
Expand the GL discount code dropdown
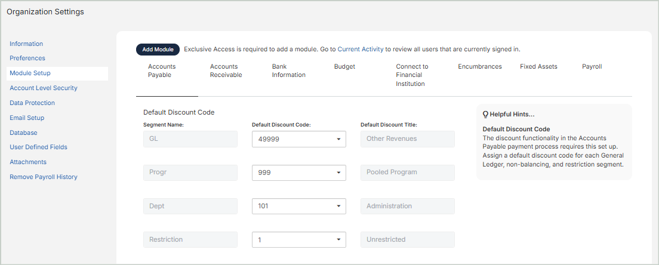pyautogui.click(x=299, y=139)
